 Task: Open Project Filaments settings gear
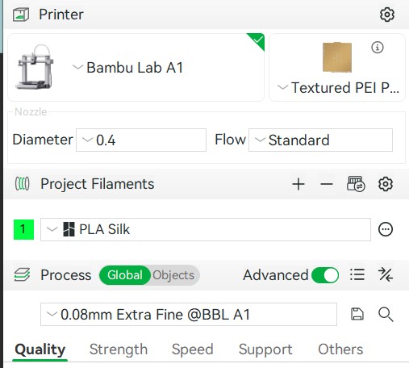(386, 184)
